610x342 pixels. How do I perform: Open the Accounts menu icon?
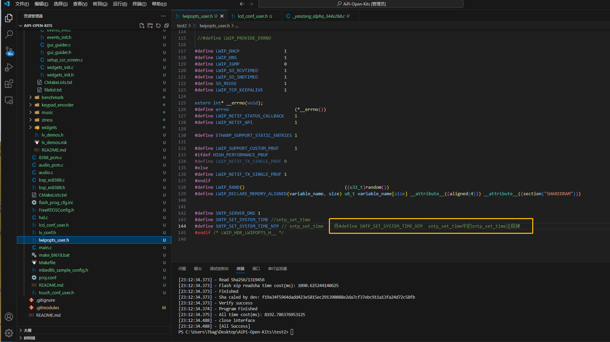9,317
